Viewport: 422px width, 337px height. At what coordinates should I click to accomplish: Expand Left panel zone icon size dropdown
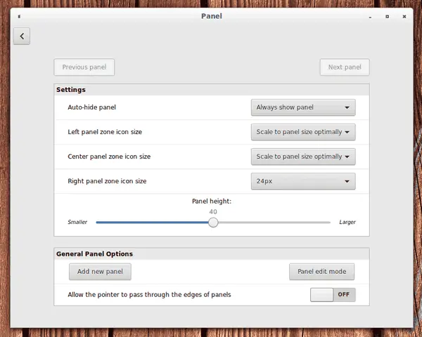(303, 132)
